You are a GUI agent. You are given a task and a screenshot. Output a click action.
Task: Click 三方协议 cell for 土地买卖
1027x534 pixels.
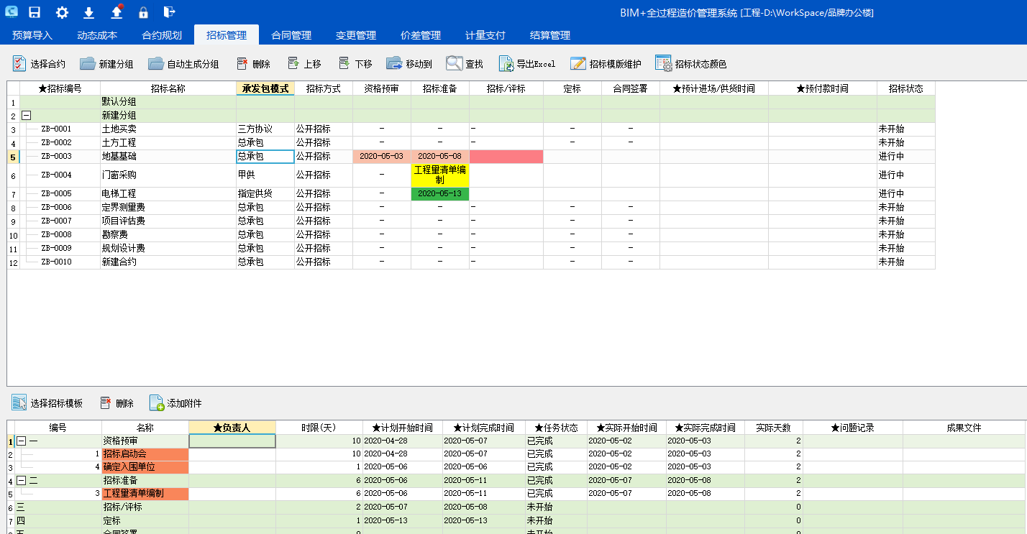tap(265, 129)
